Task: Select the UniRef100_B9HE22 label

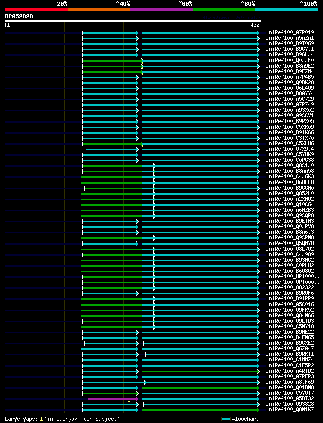Action: 290,332
